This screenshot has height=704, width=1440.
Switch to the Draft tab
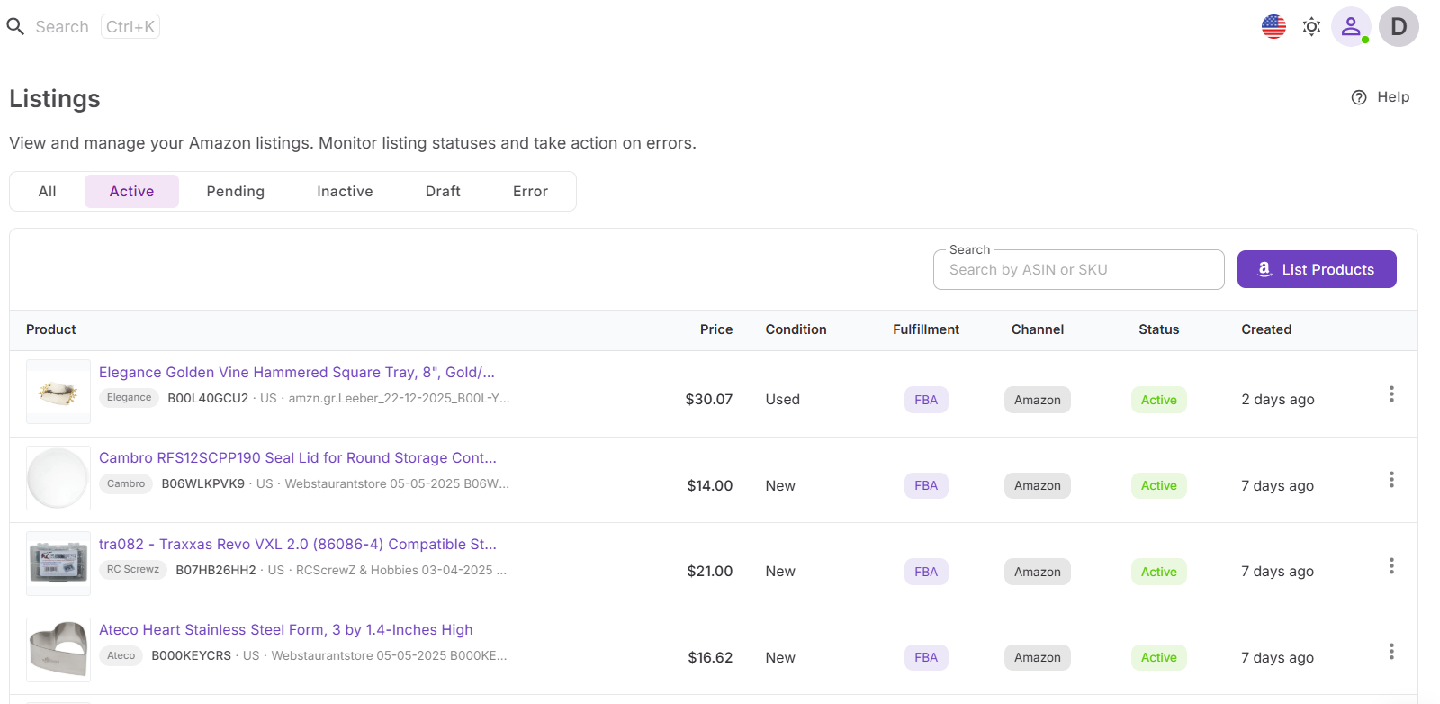coord(443,192)
